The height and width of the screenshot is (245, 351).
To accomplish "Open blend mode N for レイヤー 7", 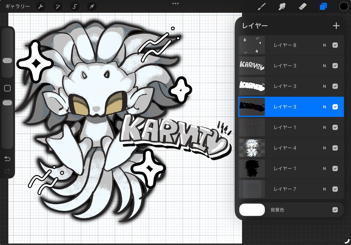I will click(324, 189).
